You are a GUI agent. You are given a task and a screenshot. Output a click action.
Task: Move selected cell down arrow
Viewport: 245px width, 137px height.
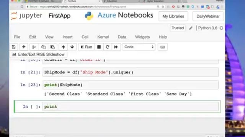tap(72, 47)
